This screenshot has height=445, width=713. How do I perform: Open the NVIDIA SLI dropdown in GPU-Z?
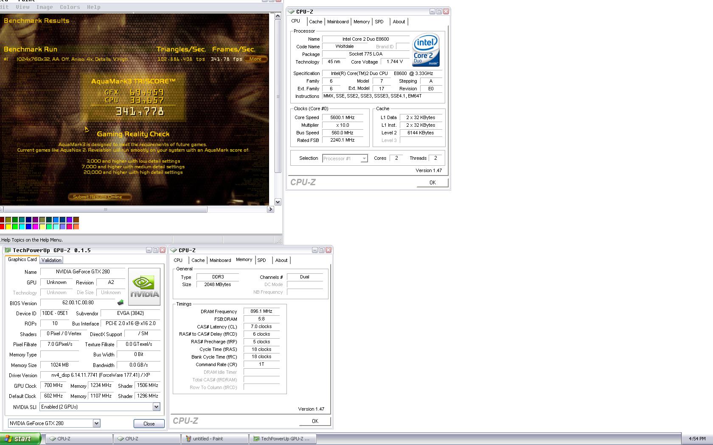156,407
